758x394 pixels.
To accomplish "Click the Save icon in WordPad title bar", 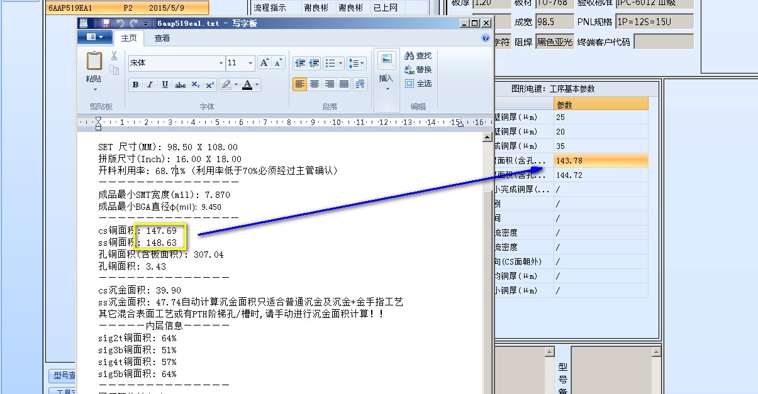I will click(x=105, y=23).
